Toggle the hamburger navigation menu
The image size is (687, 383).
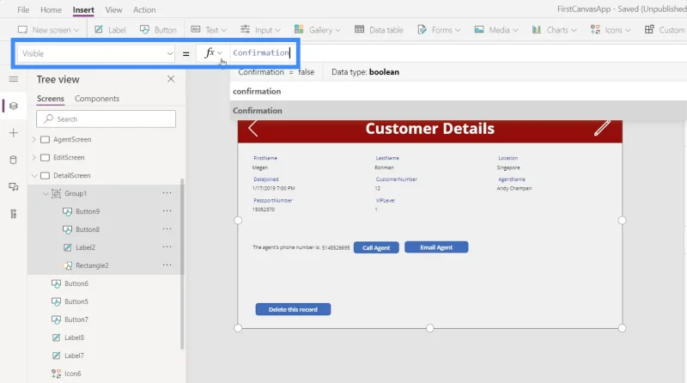(14, 79)
